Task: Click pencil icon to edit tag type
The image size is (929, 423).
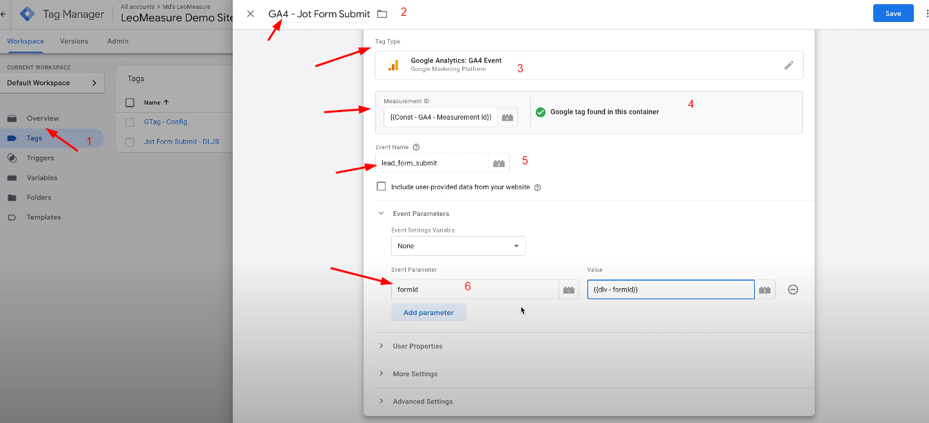Action: 789,65
